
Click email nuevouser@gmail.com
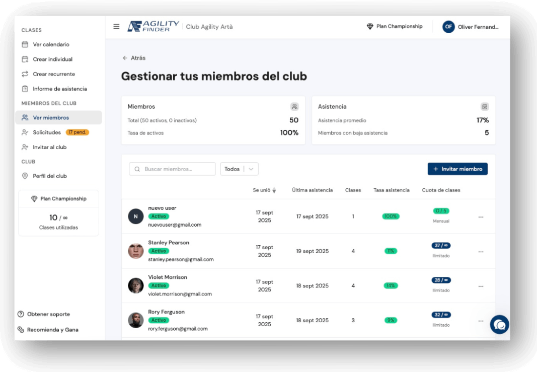(x=175, y=225)
